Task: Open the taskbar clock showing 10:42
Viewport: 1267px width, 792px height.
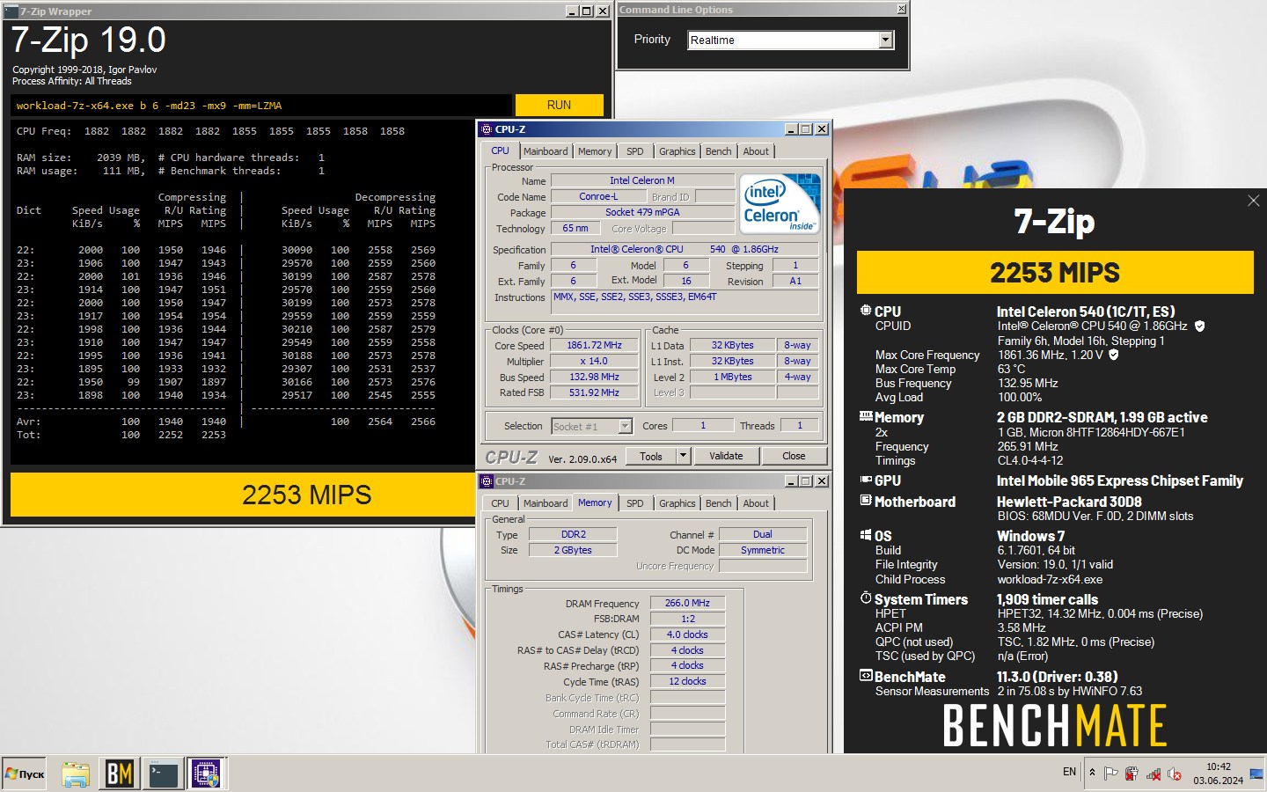Action: pos(1218,774)
